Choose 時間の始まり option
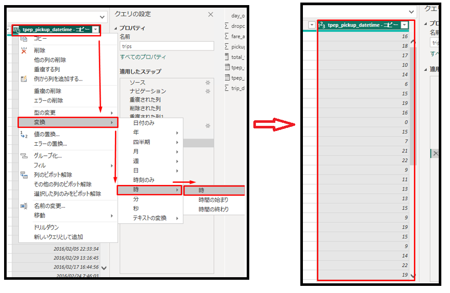The image size is (450, 293). pos(214,200)
